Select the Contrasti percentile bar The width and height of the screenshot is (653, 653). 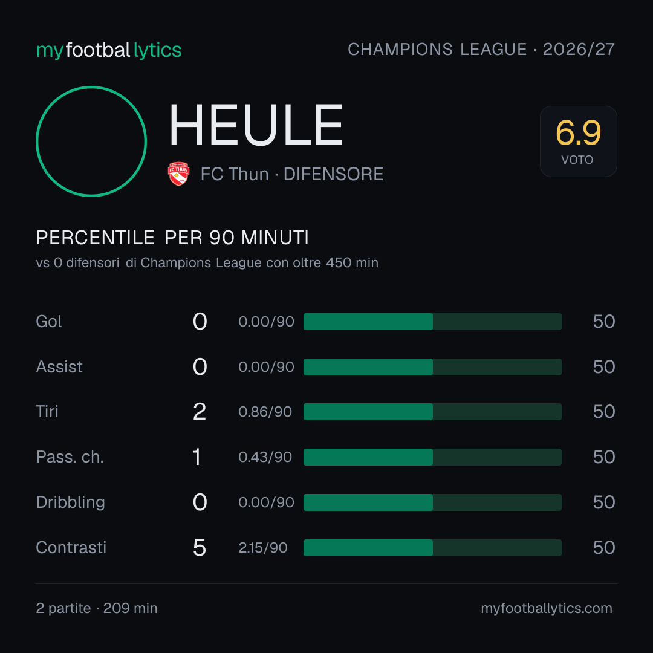click(432, 548)
